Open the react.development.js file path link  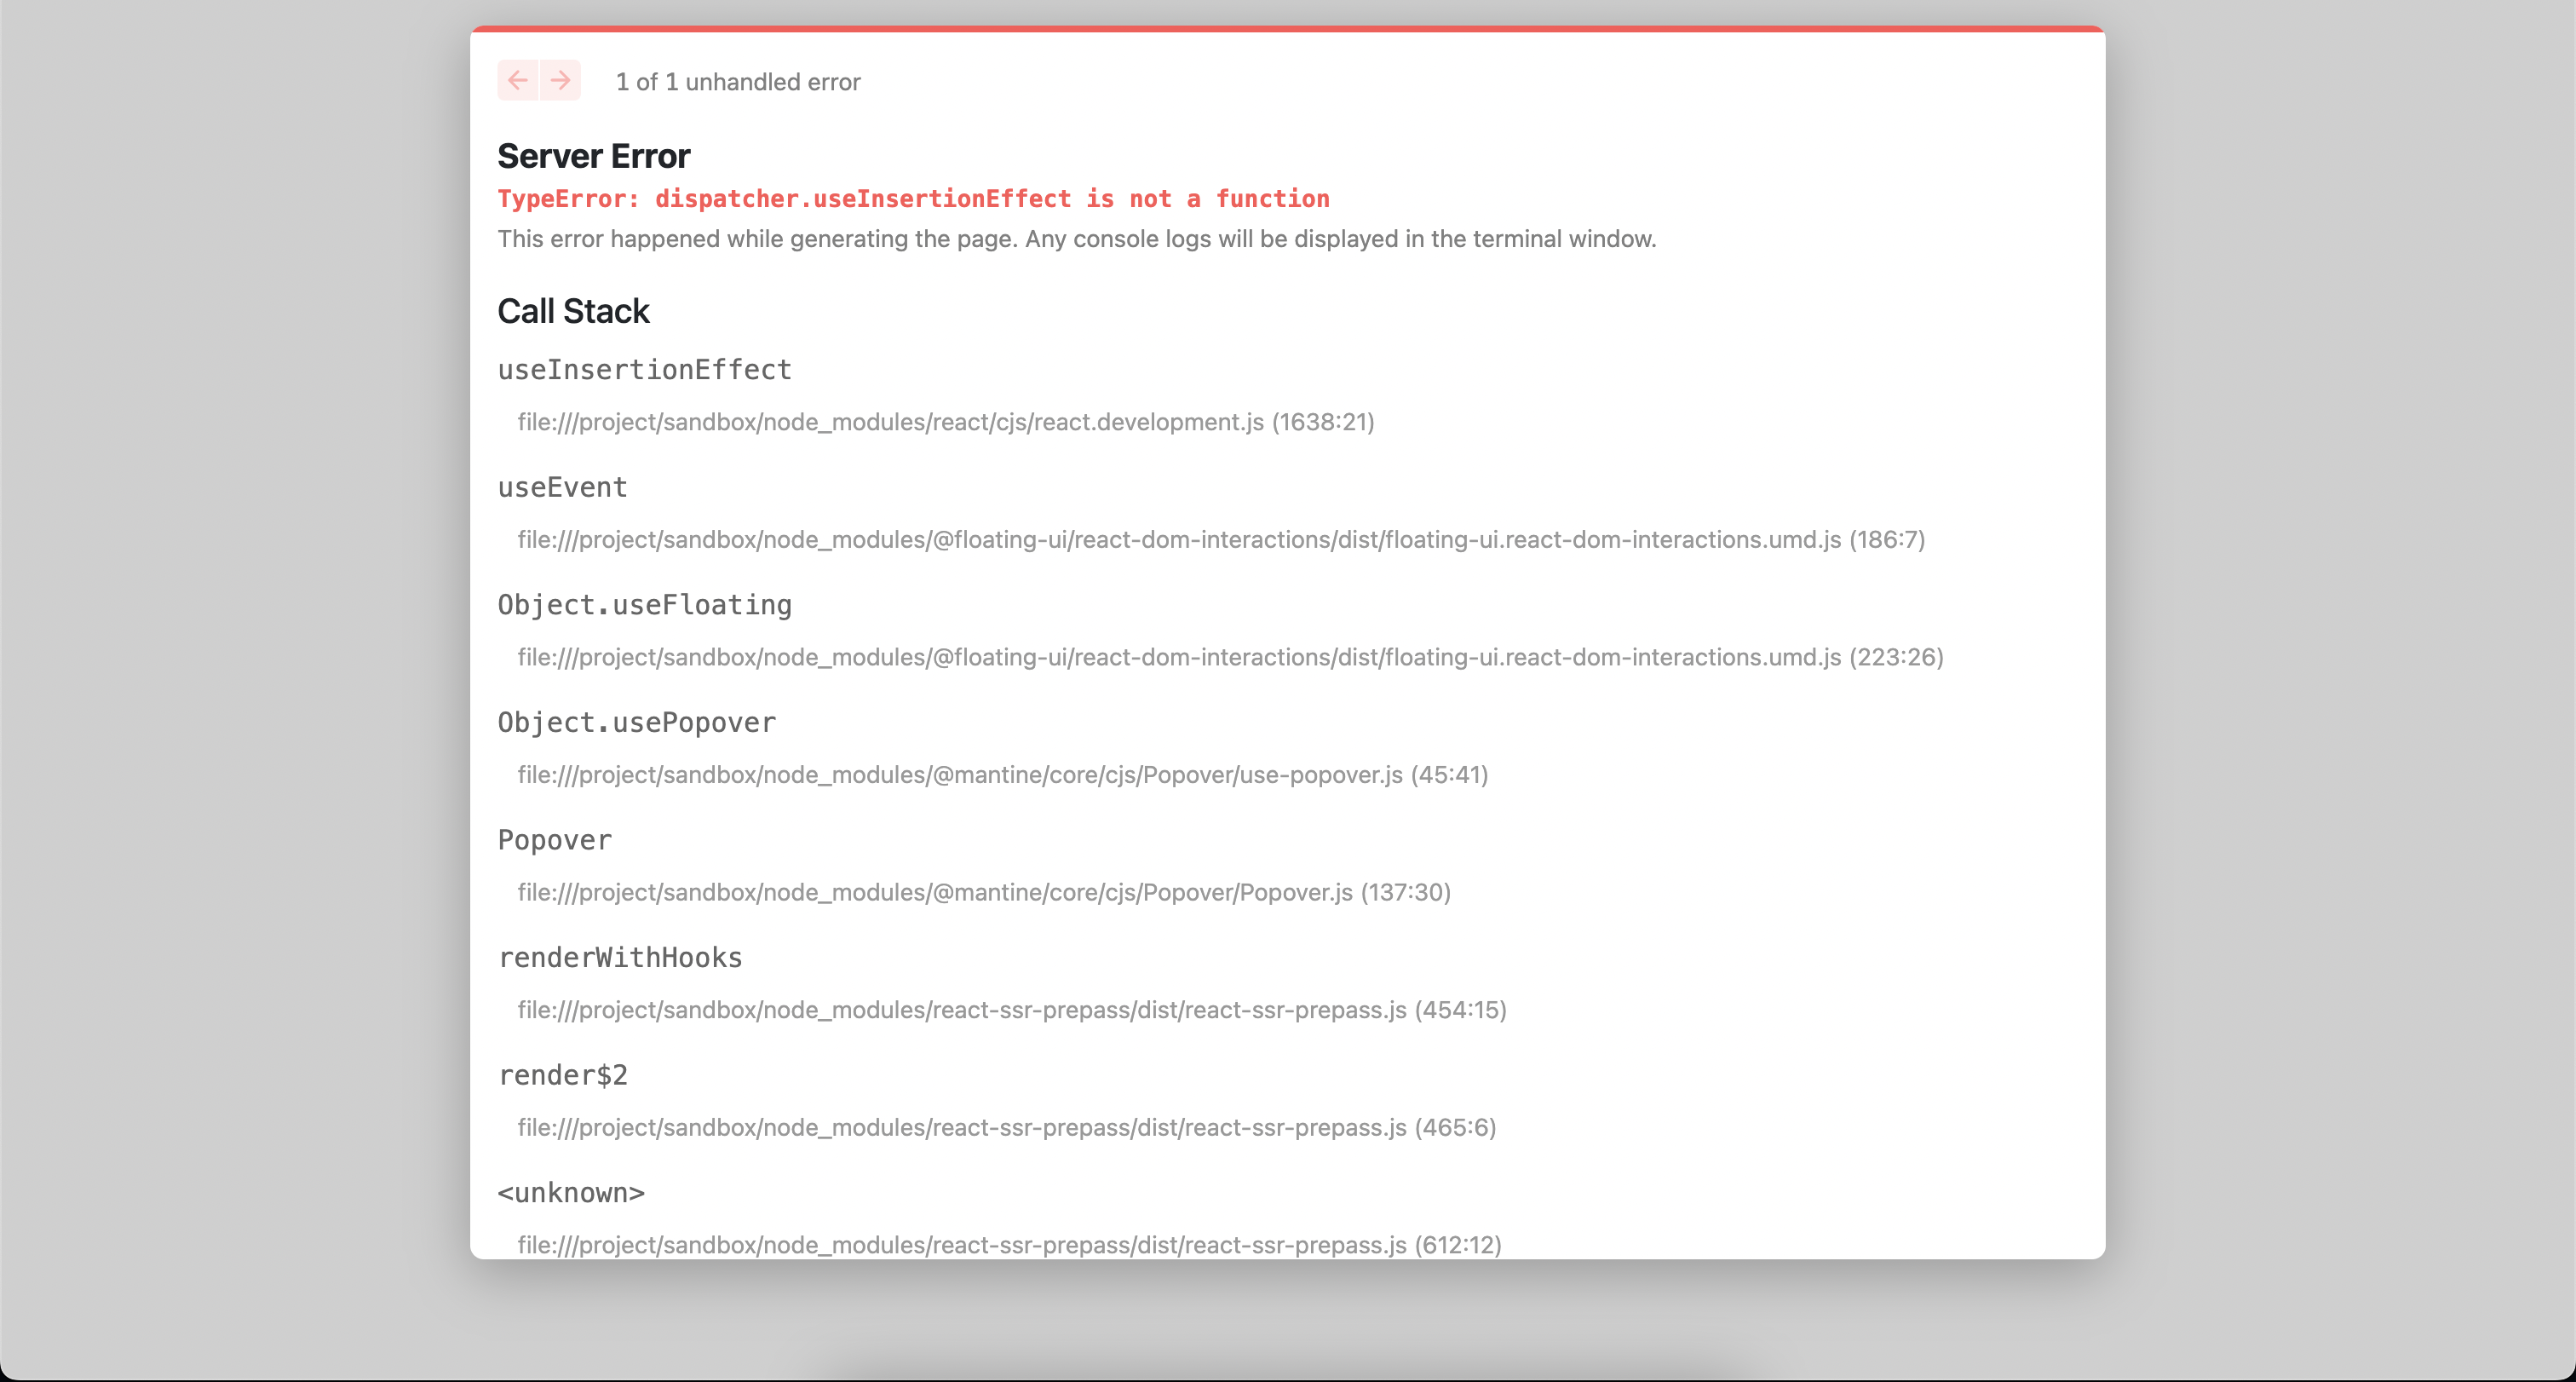[x=945, y=422]
